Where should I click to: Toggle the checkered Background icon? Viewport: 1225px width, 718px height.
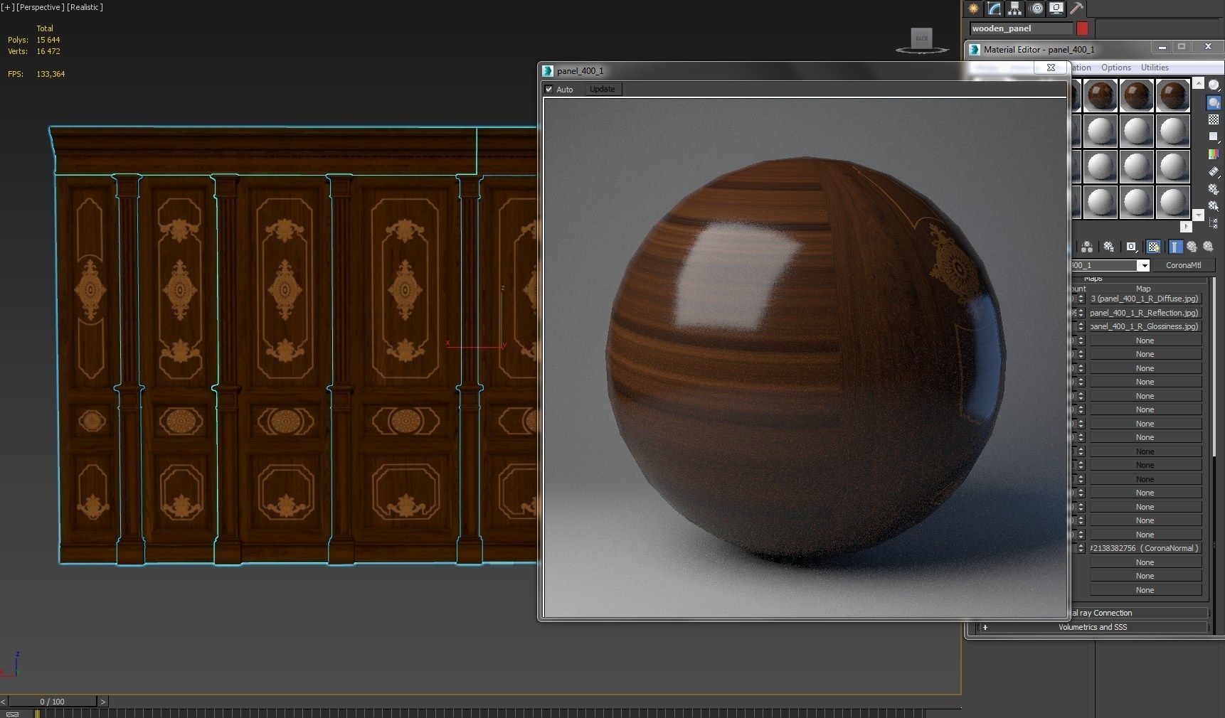pyautogui.click(x=1214, y=119)
